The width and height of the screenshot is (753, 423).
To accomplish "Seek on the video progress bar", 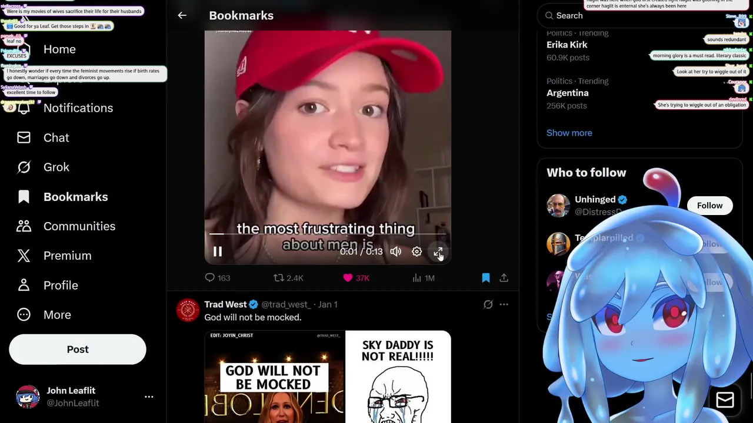I will click(x=328, y=234).
